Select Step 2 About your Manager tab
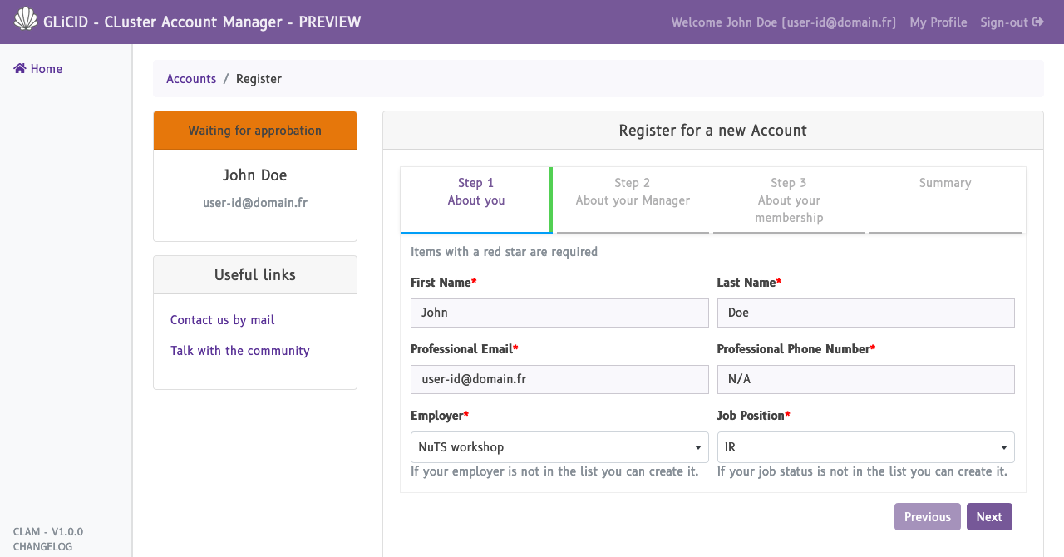The height and width of the screenshot is (557, 1064). pos(633,192)
